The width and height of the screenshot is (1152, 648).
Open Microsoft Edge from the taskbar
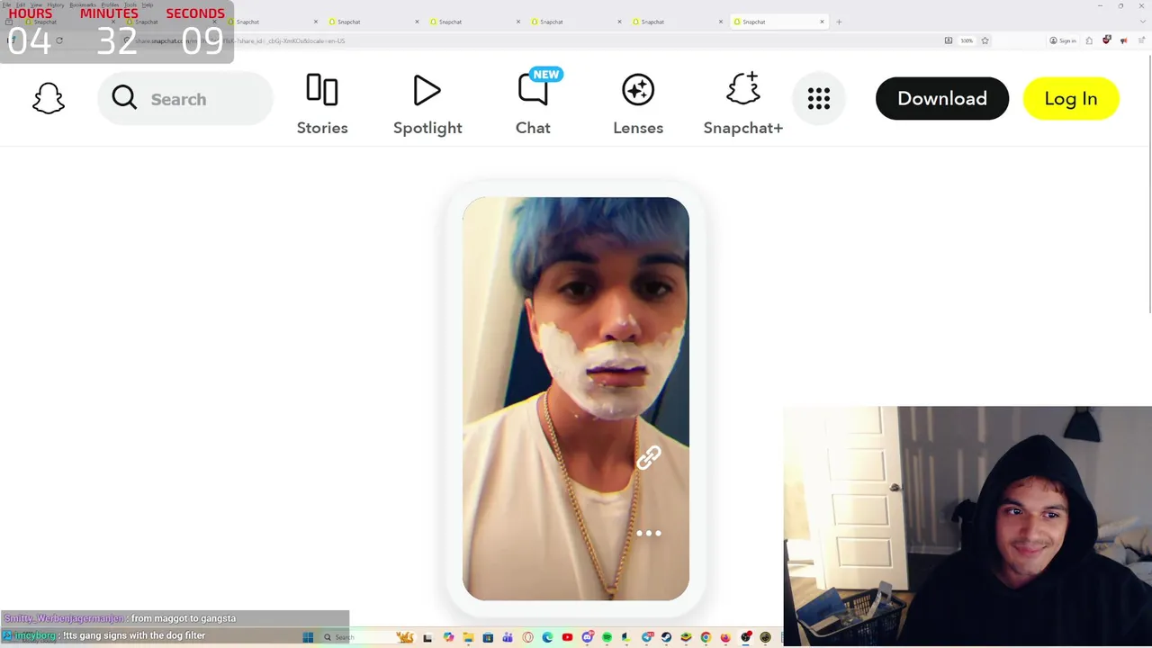click(x=547, y=637)
